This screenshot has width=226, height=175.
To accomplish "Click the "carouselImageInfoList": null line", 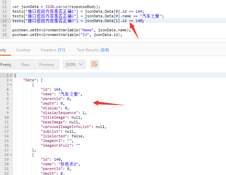I will pos(74,127).
